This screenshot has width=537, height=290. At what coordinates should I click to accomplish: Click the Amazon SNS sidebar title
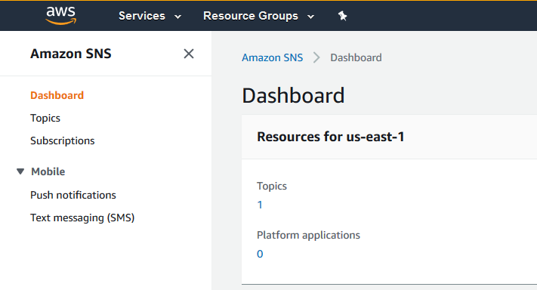pyautogui.click(x=70, y=54)
